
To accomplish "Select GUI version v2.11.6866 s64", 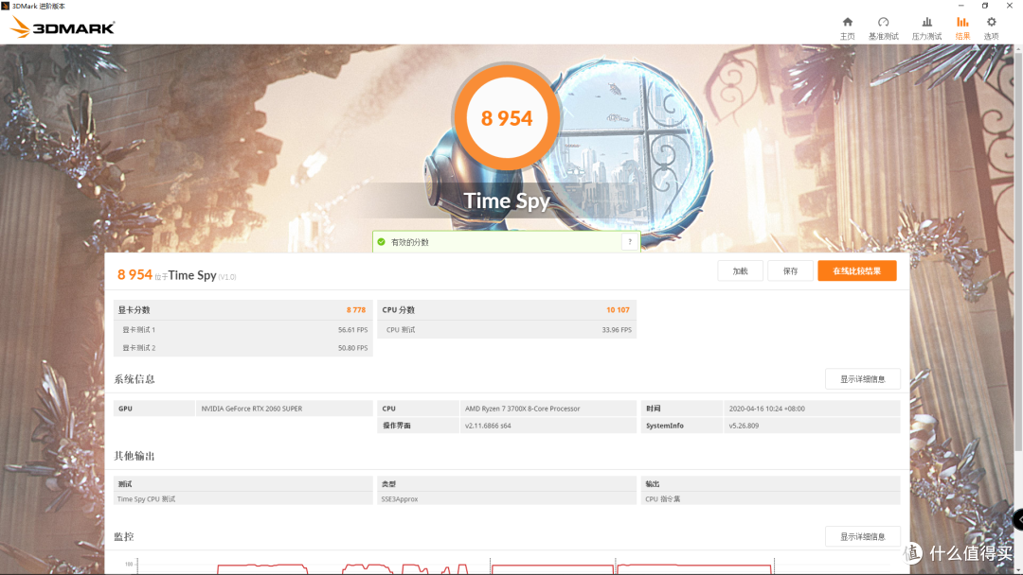I will pos(488,426).
